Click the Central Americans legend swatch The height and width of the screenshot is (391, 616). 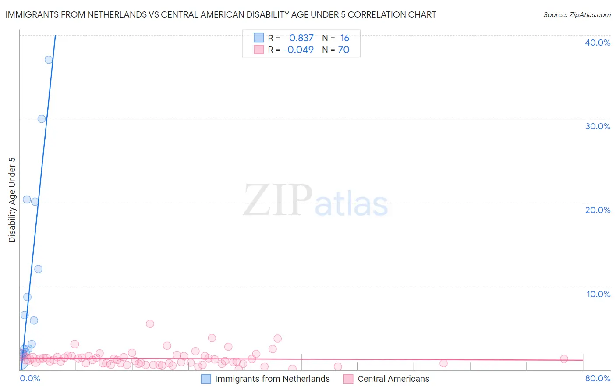click(x=348, y=379)
